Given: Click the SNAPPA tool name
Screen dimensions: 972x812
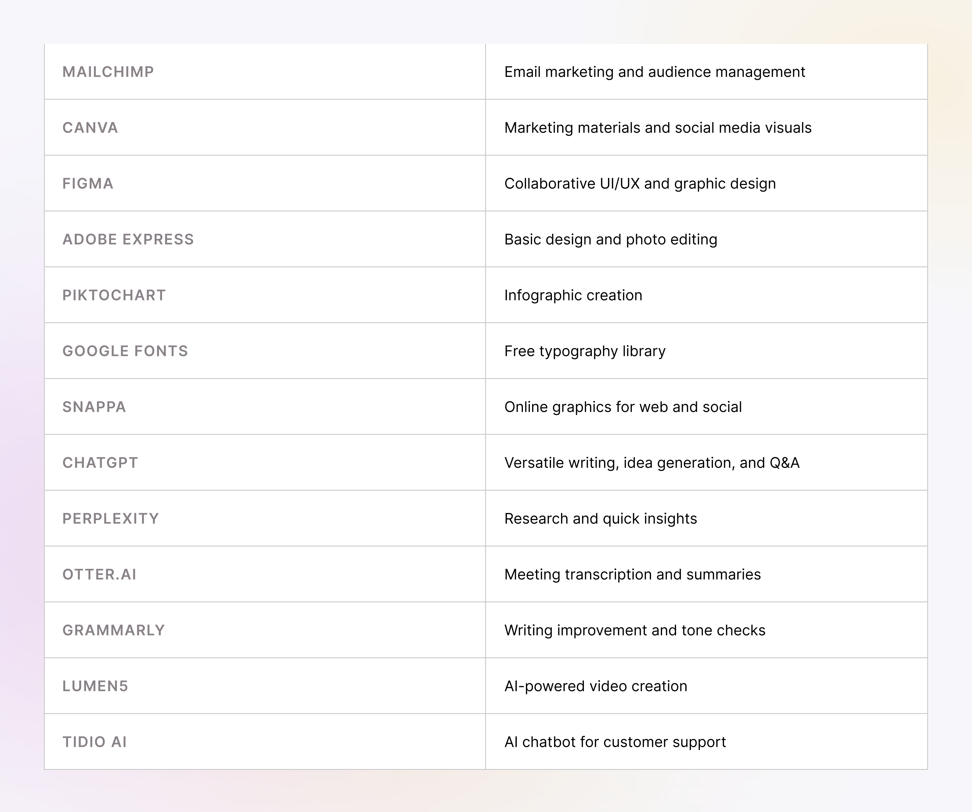Looking at the screenshot, I should [x=94, y=407].
